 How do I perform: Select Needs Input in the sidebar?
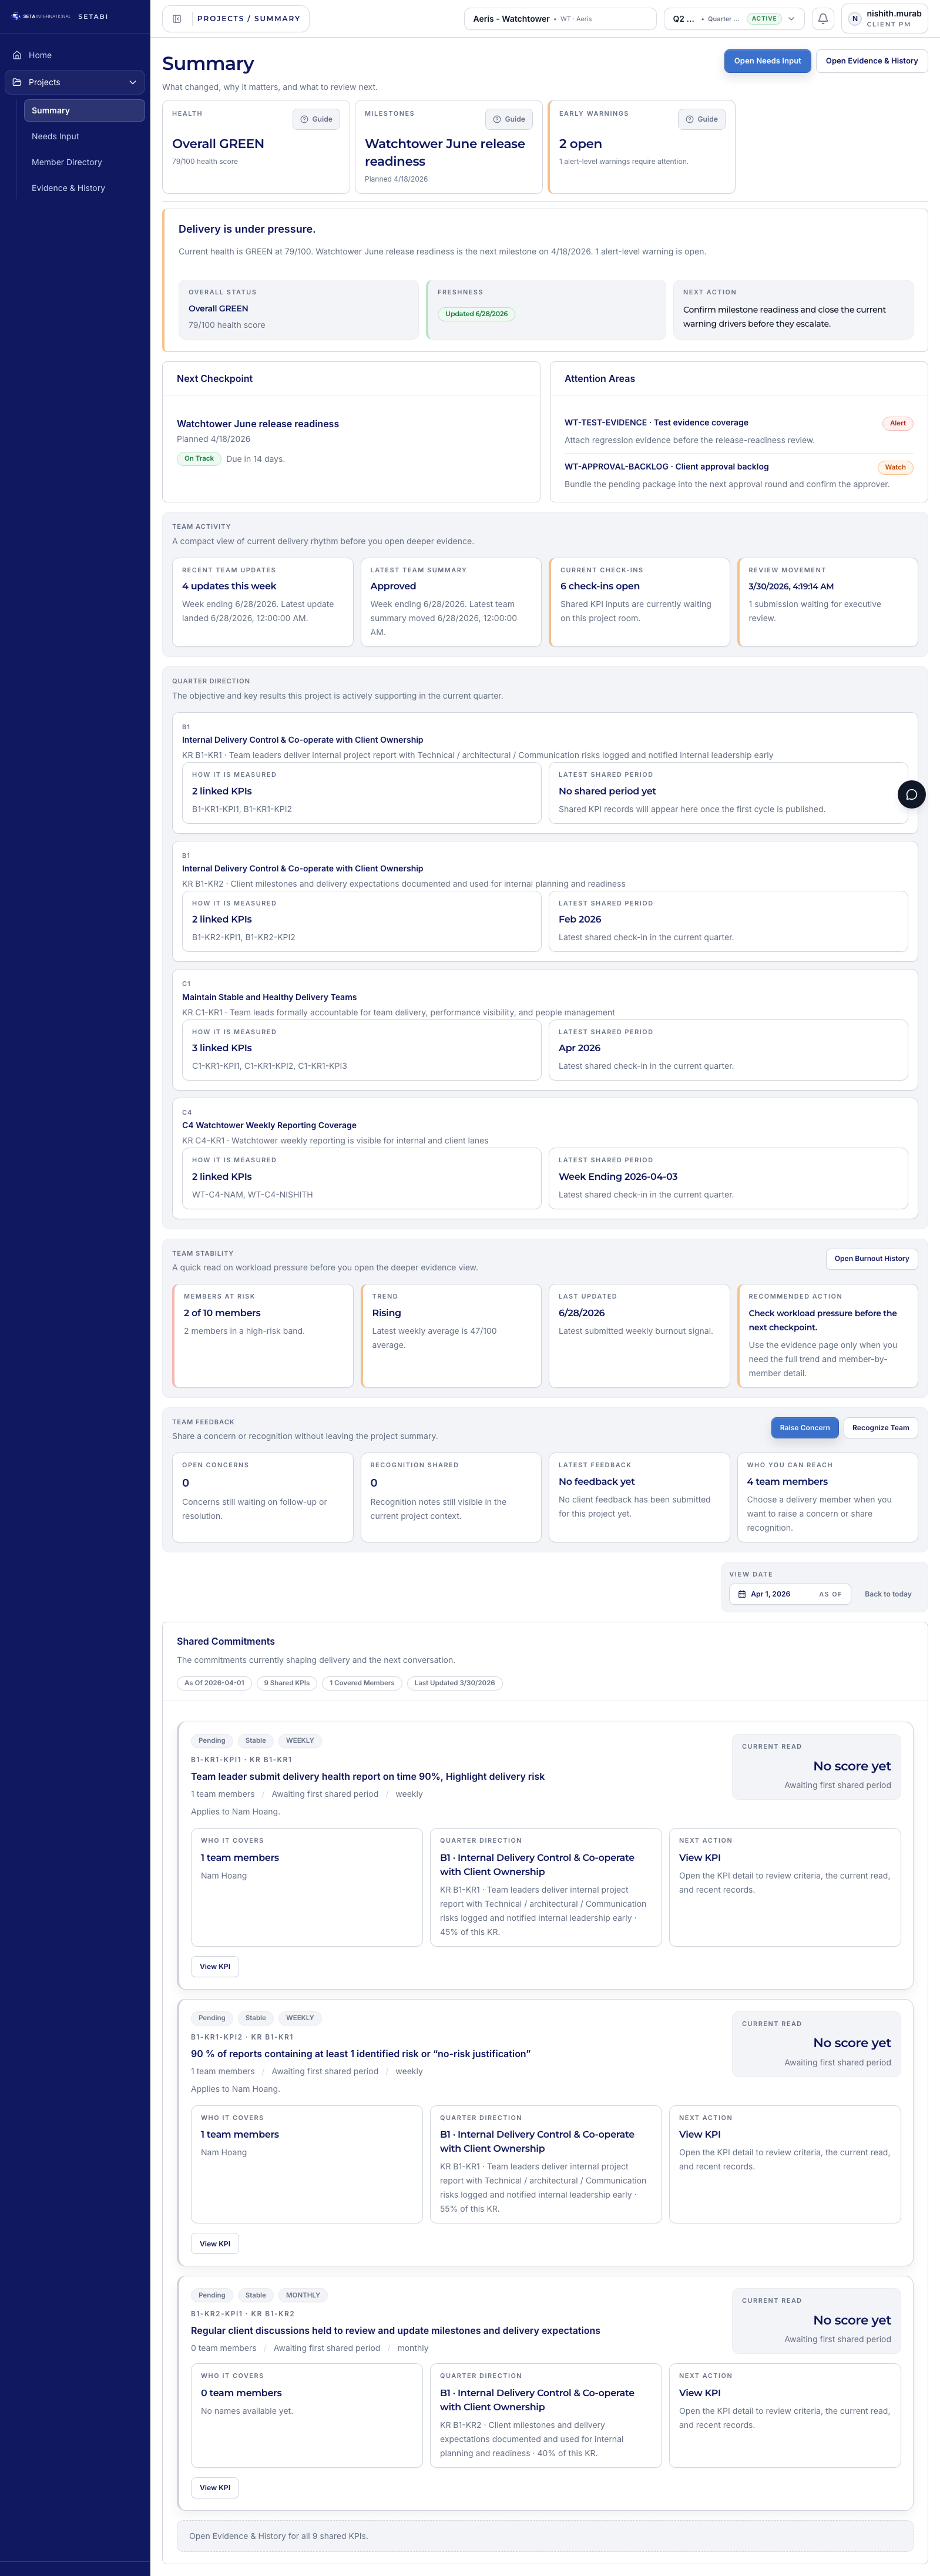tap(55, 136)
